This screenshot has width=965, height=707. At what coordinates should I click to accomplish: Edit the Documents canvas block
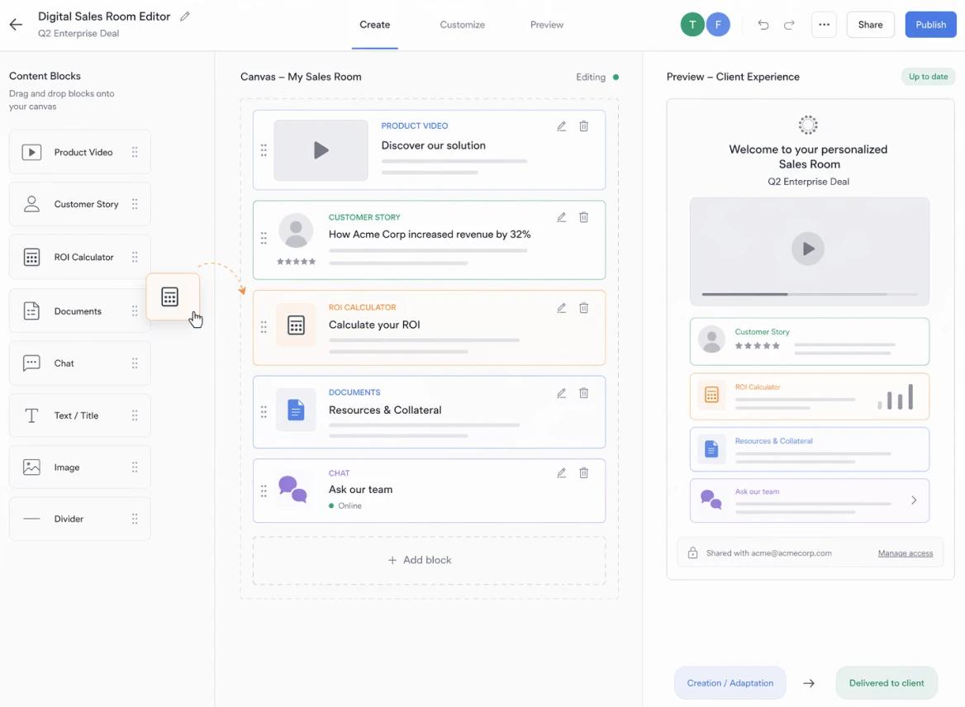coord(561,393)
